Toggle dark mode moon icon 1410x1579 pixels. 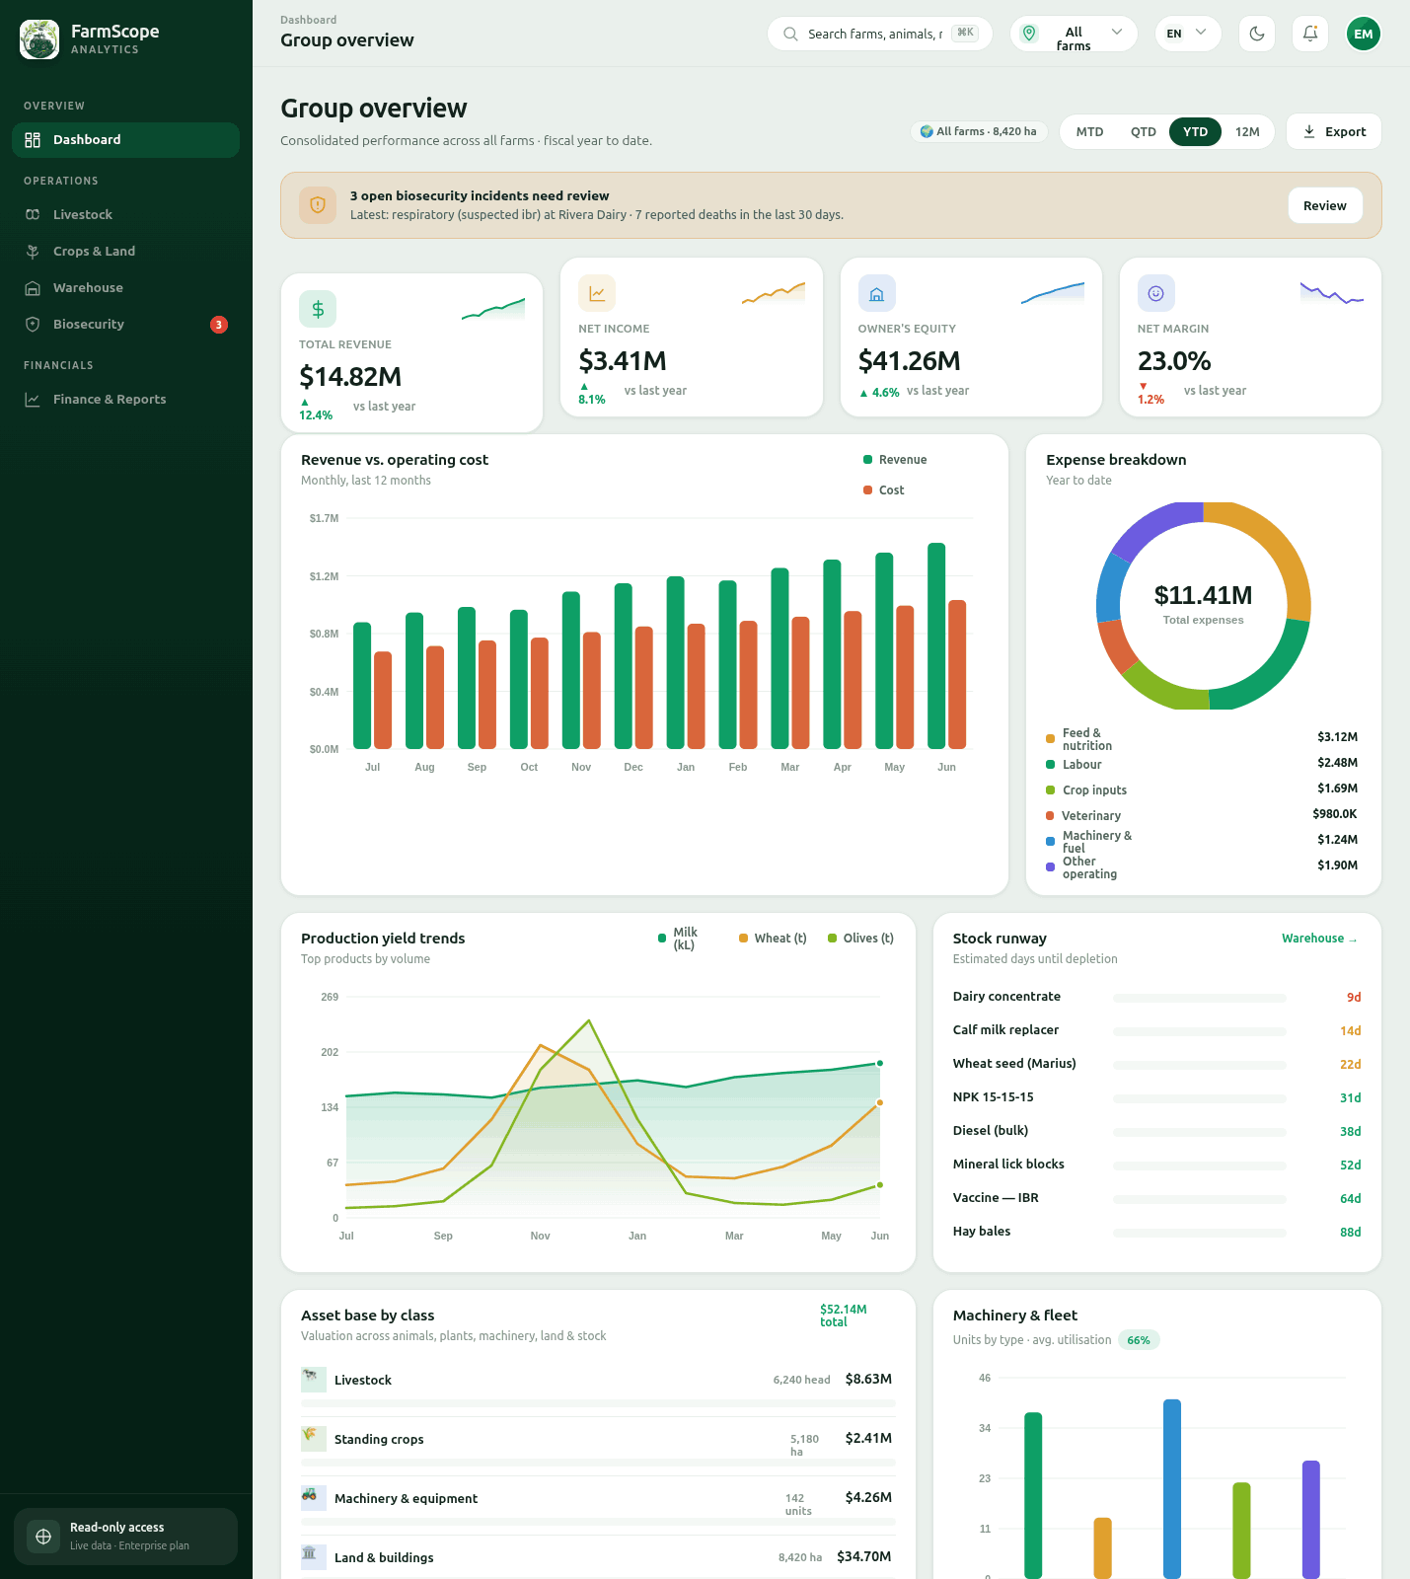pyautogui.click(x=1257, y=34)
